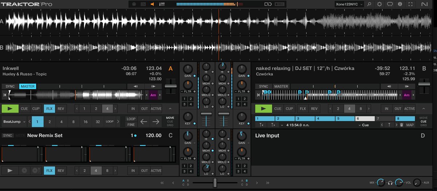Collapse deck A advanced panel chevron
The height and width of the screenshot is (191, 437).
click(x=170, y=108)
